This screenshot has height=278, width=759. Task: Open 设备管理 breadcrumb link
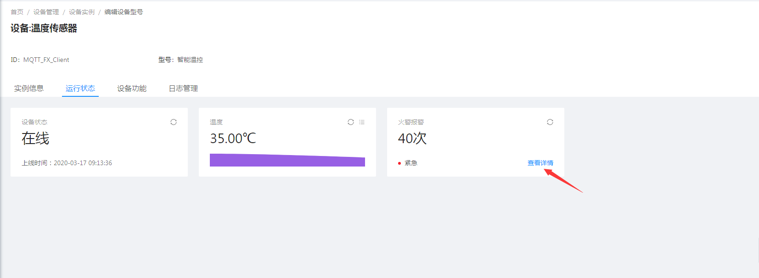click(x=46, y=12)
